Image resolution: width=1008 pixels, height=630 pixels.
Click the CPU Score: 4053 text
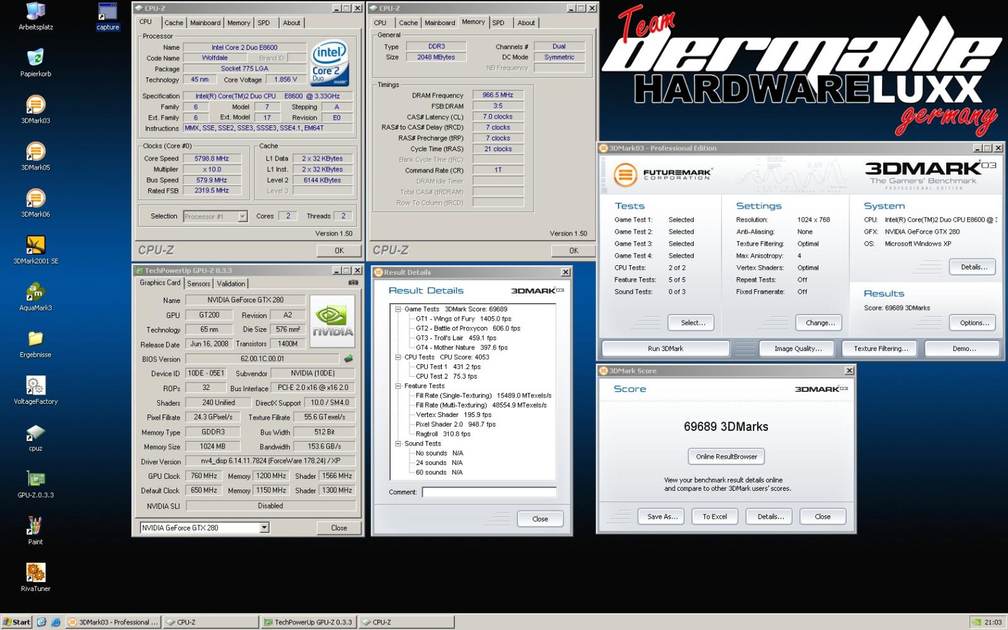click(x=464, y=357)
